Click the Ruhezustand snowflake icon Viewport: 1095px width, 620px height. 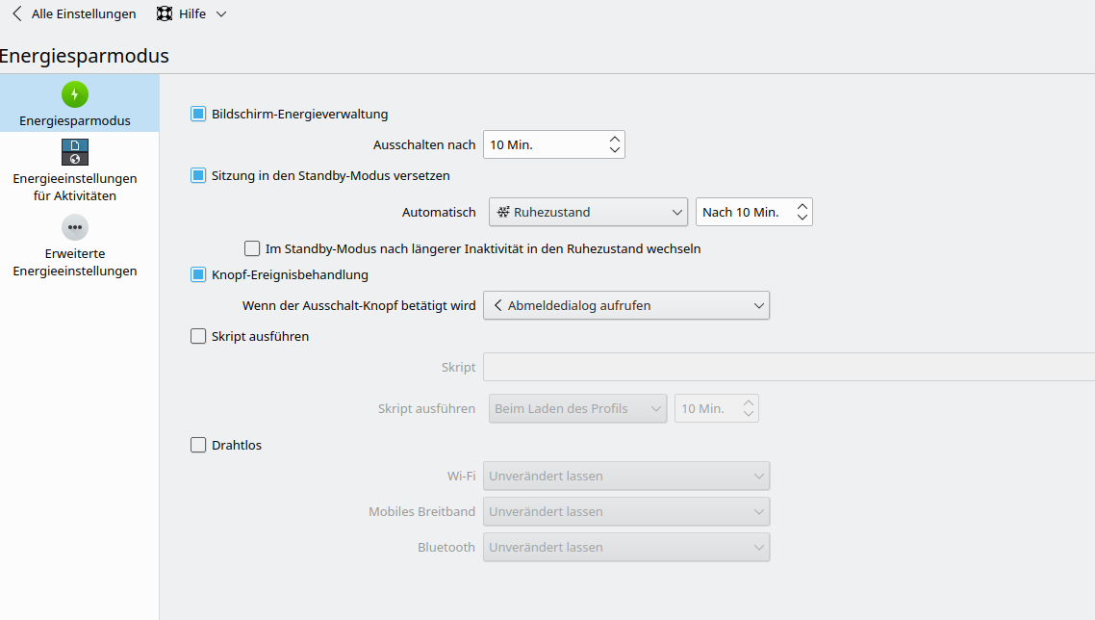[x=502, y=212]
